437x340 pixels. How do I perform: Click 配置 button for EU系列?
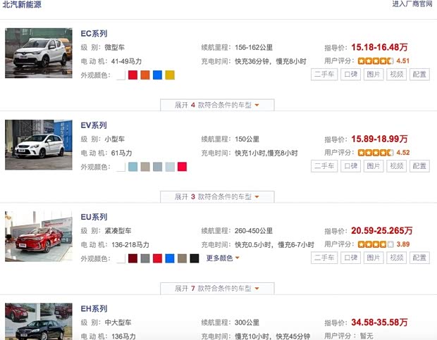click(x=419, y=258)
